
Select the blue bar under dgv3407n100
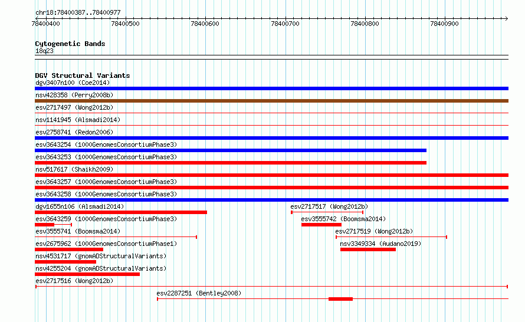(271, 88)
